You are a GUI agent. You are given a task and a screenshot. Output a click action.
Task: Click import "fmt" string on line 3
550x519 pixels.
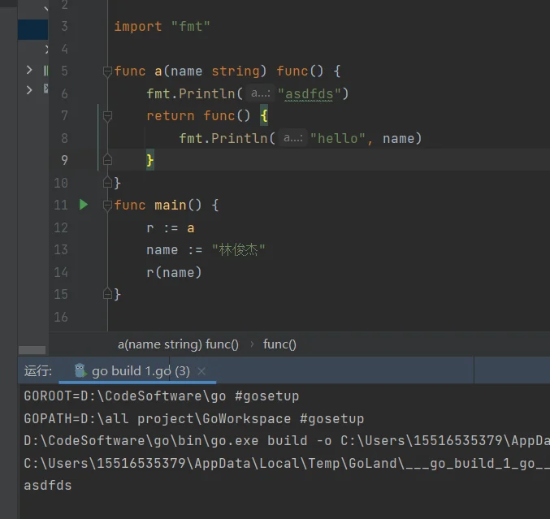tap(190, 27)
